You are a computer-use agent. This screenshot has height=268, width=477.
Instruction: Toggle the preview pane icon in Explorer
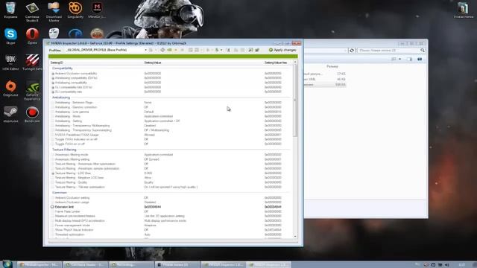(409, 60)
